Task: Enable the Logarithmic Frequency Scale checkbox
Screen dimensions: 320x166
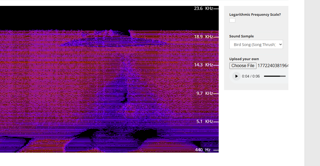Action: (x=232, y=20)
